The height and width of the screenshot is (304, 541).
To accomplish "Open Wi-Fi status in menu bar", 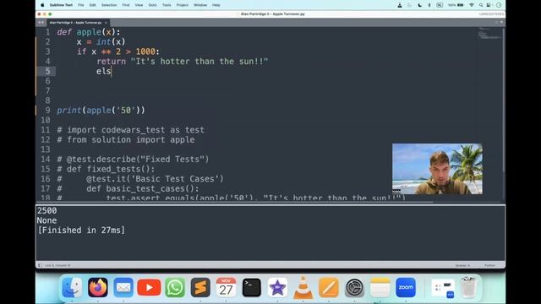I will point(472,5).
